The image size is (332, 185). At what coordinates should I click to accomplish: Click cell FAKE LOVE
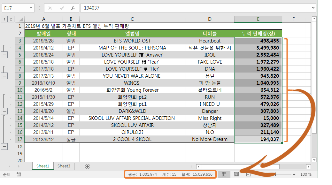point(210,62)
